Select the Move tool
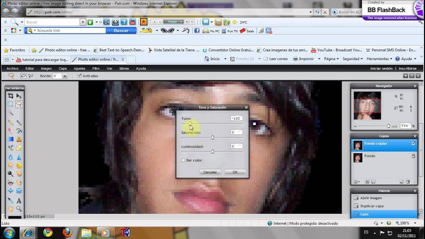Viewport: 425px width, 239px height. [19, 96]
